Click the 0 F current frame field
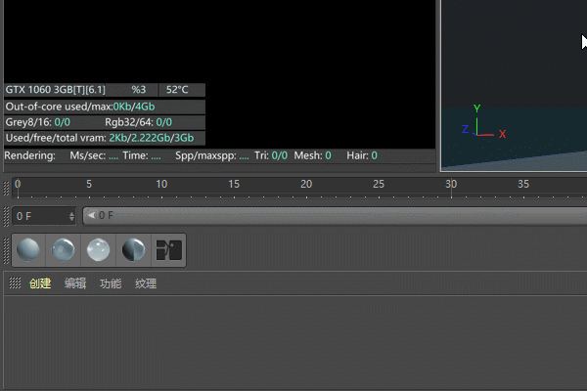 44,216
